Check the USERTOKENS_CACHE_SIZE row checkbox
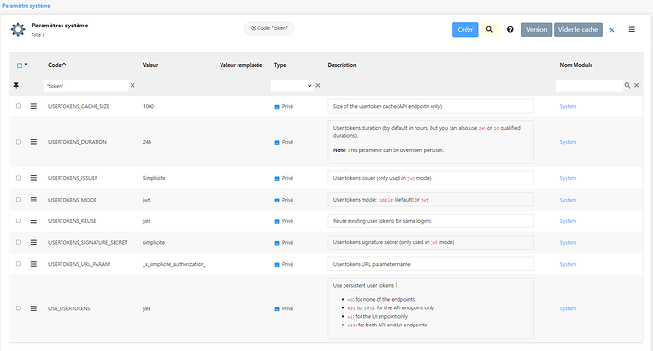 pyautogui.click(x=18, y=106)
